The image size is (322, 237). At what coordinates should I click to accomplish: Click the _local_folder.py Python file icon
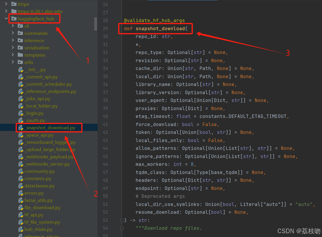[x=21, y=106]
